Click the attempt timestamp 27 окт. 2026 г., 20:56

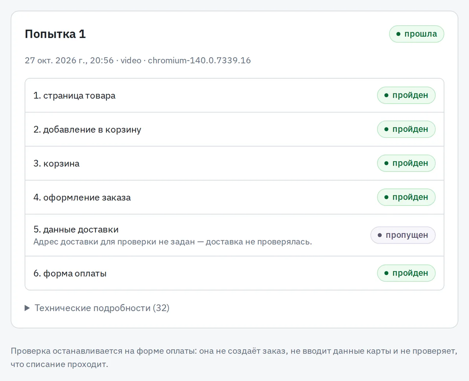(x=69, y=60)
